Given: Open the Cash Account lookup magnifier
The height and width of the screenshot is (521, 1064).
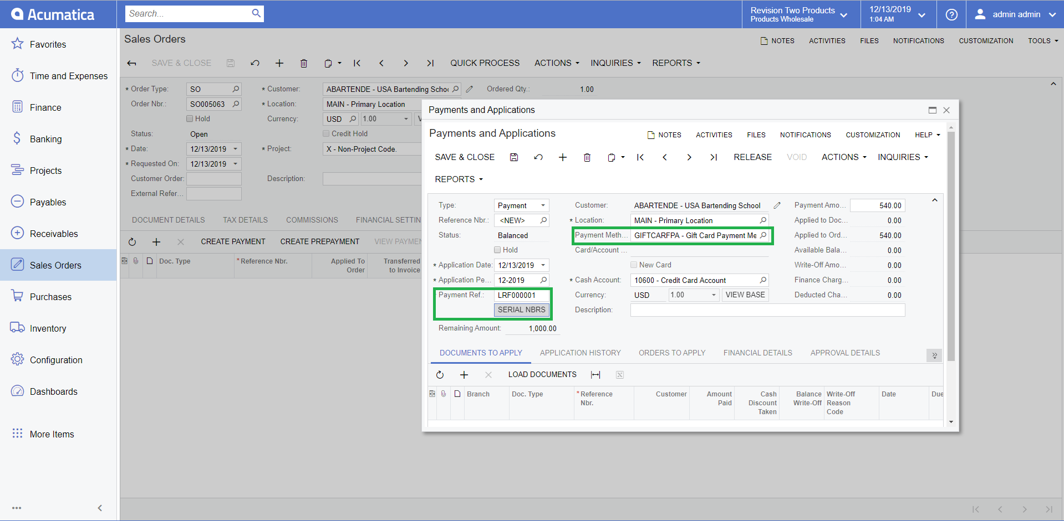Looking at the screenshot, I should tap(763, 280).
